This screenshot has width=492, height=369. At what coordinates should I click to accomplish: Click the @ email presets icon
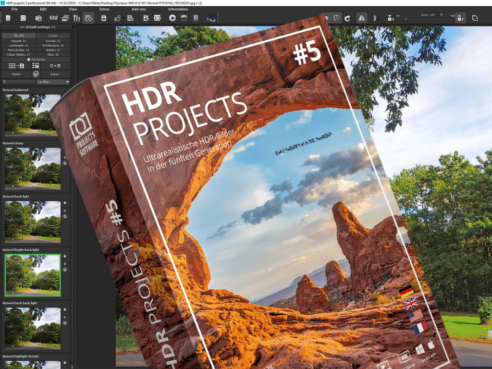[x=36, y=74]
